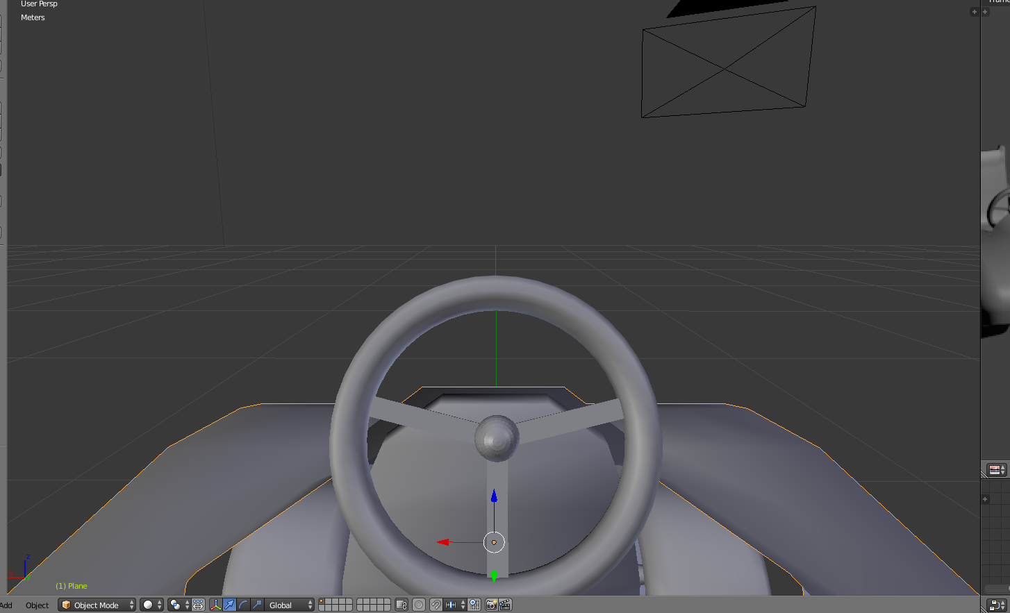Click the second layer block grid
Screen dimensions: 1010x613
coord(374,605)
